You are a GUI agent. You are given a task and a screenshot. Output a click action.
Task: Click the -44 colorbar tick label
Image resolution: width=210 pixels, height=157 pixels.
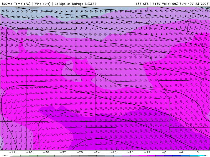[12, 152]
